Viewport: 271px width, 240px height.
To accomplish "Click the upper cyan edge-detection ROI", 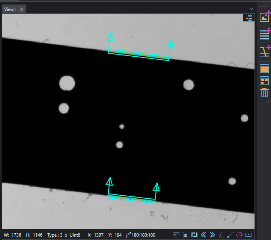I will click(x=139, y=55).
